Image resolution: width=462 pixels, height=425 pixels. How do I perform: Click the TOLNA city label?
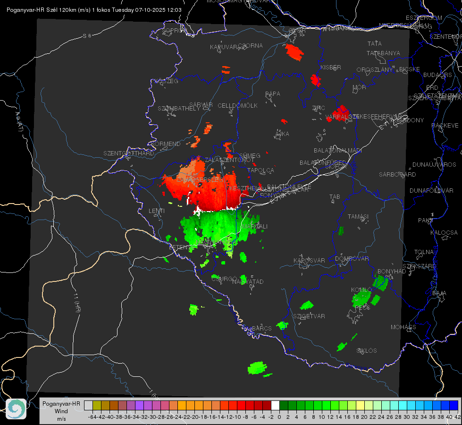424,252
